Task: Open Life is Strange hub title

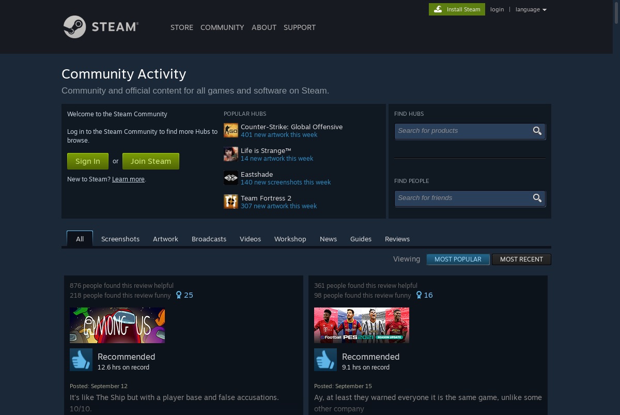Action: pos(266,150)
